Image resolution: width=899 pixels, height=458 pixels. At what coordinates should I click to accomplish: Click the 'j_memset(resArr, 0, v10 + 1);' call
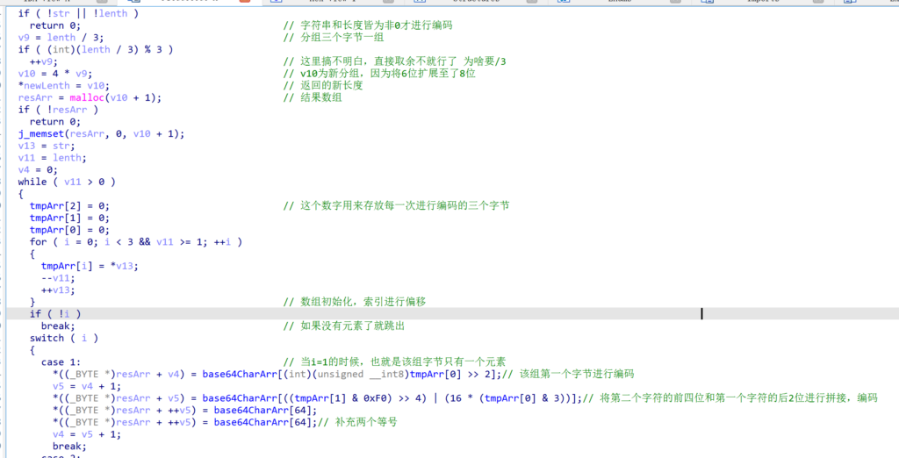pyautogui.click(x=101, y=133)
